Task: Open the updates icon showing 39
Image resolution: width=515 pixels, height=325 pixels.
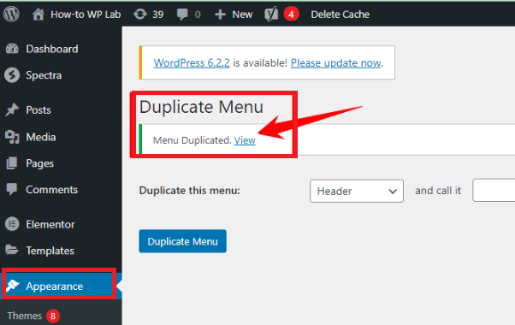Action: pyautogui.click(x=140, y=15)
